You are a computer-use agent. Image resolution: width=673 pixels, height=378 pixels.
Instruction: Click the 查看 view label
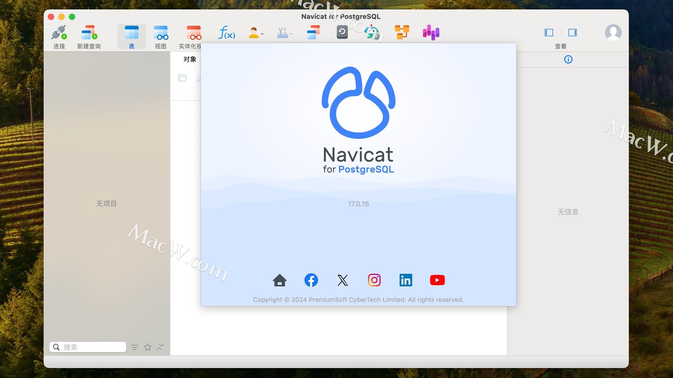(560, 46)
